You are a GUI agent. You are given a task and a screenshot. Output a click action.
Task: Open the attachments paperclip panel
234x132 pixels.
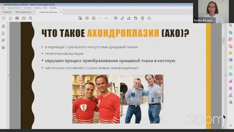(x=3, y=40)
